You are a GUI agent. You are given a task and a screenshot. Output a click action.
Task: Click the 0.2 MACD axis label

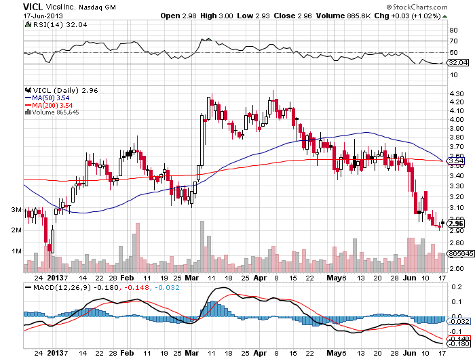coord(457,287)
